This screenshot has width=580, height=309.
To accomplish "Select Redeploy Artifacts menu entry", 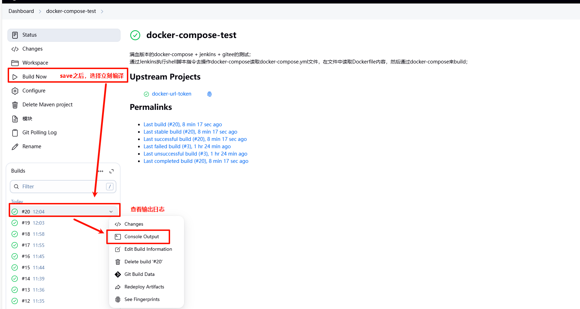I will pos(146,287).
